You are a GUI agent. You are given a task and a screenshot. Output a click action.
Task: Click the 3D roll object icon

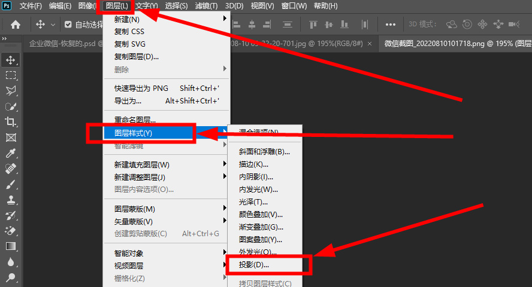[467, 25]
